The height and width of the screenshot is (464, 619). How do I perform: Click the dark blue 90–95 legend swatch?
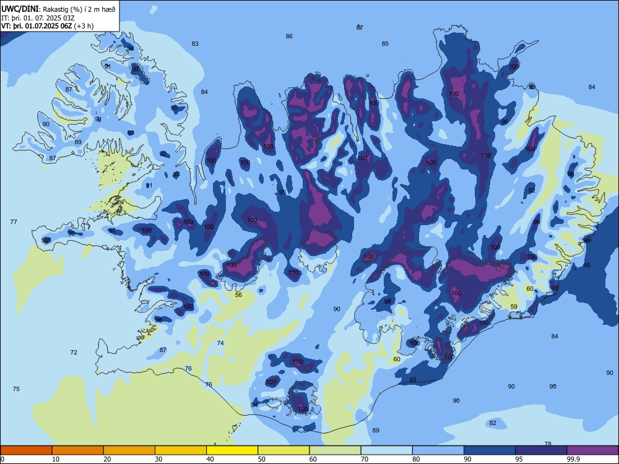[x=490, y=450]
